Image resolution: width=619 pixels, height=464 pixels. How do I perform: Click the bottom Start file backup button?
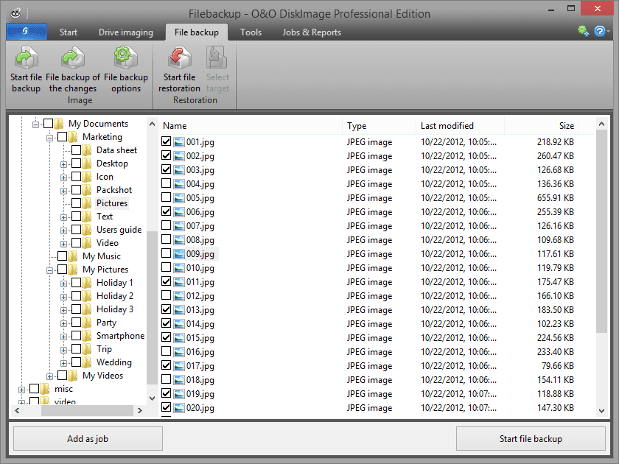click(x=531, y=438)
